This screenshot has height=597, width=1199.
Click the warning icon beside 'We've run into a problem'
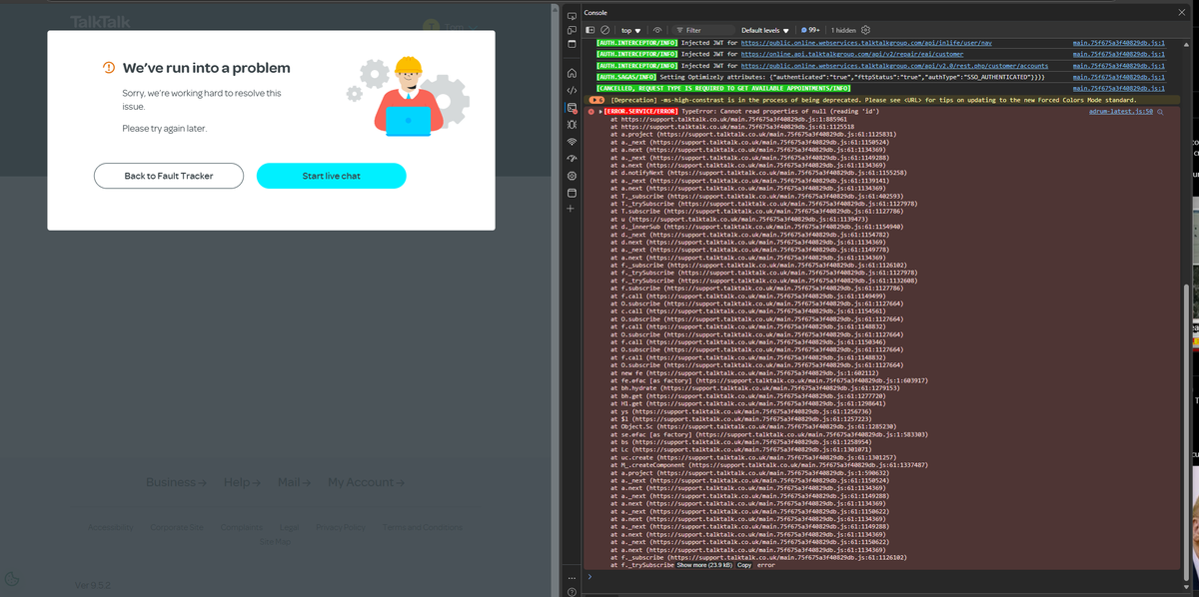point(109,68)
